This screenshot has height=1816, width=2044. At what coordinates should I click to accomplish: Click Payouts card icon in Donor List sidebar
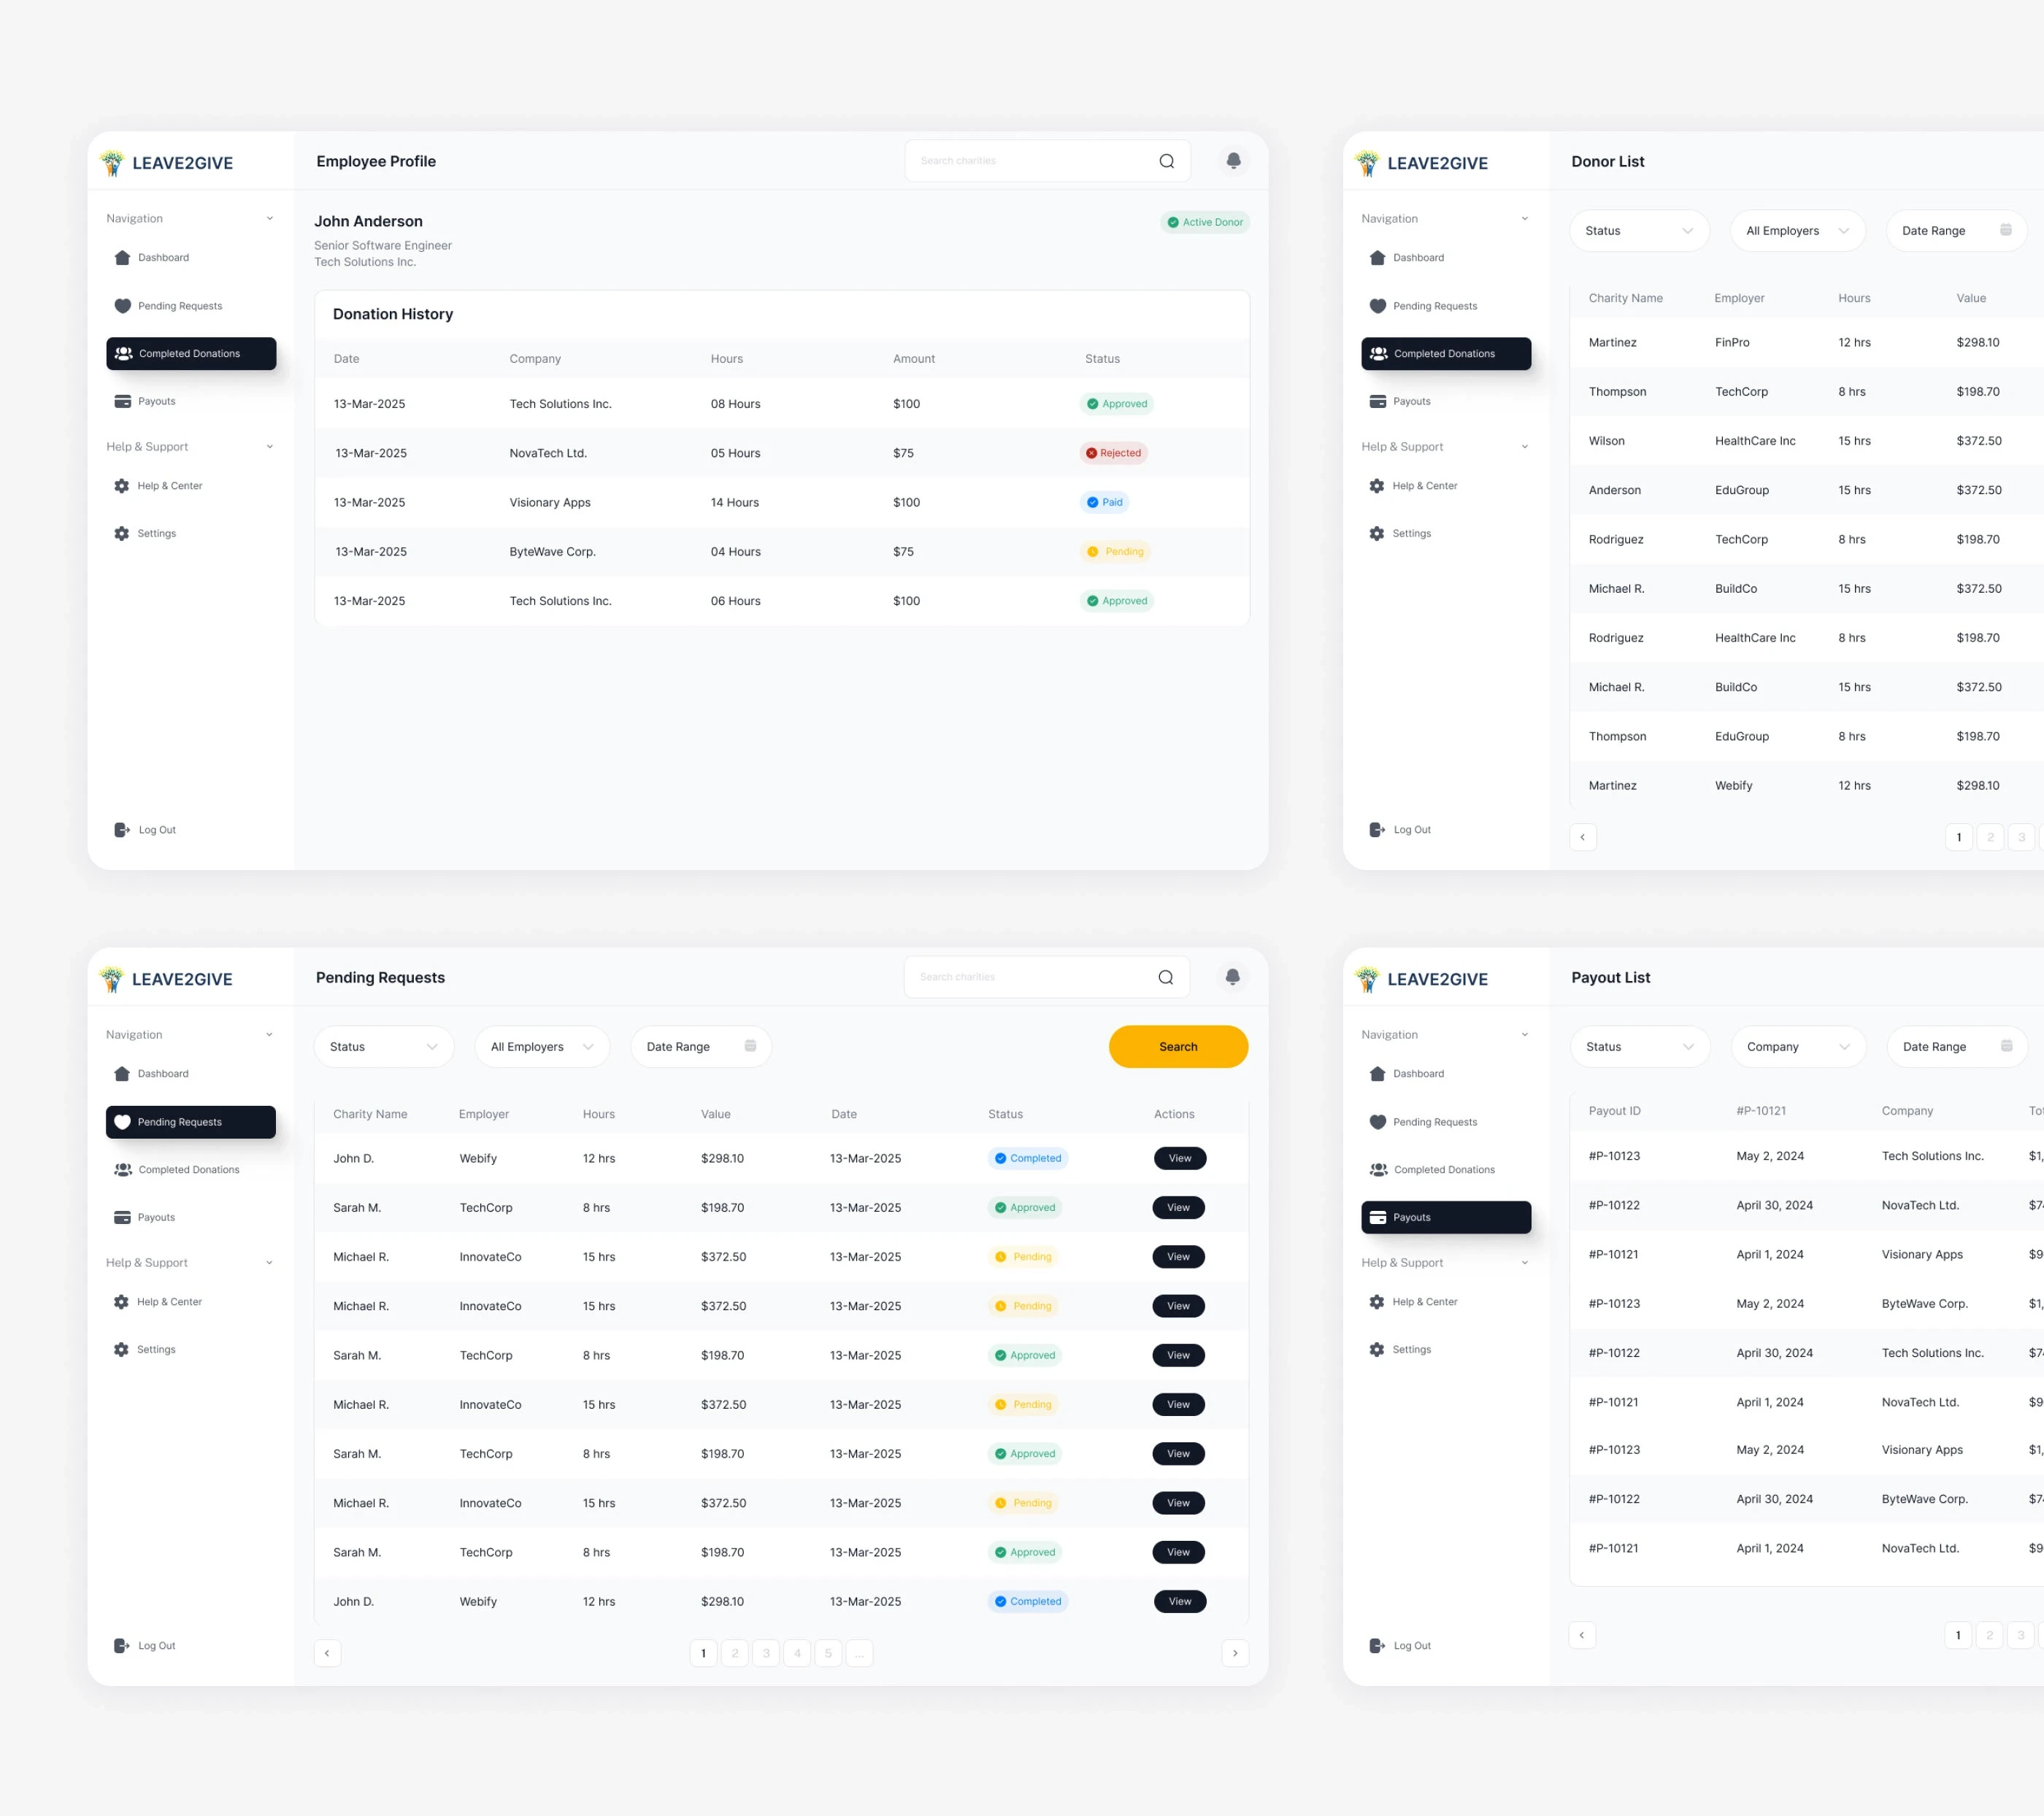[1377, 401]
